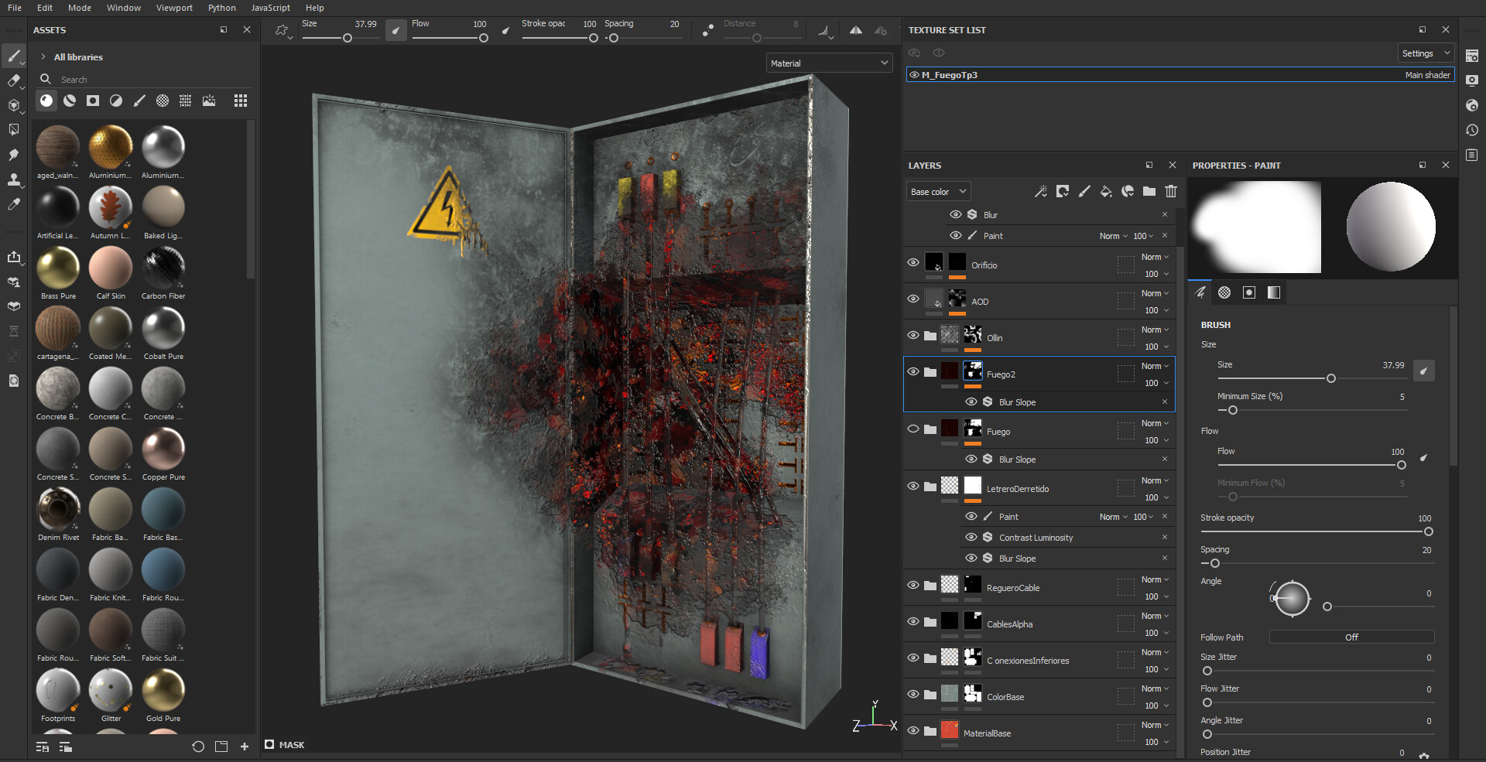Click the trash icon to delete layer
The image size is (1486, 762).
(x=1170, y=191)
